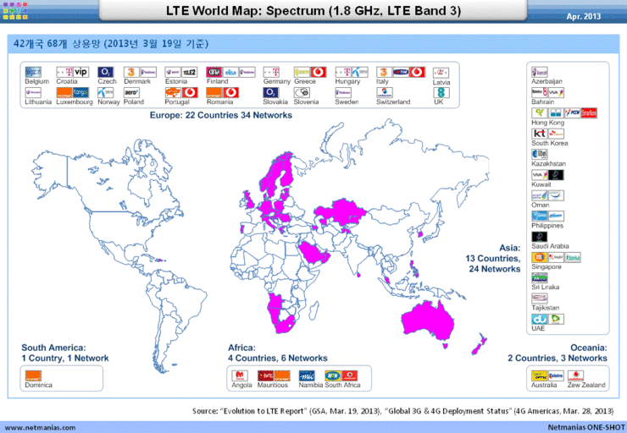Screen dimensions: 627x433
Task: Select the PCCW logo for Hong Kong
Action: (573, 113)
